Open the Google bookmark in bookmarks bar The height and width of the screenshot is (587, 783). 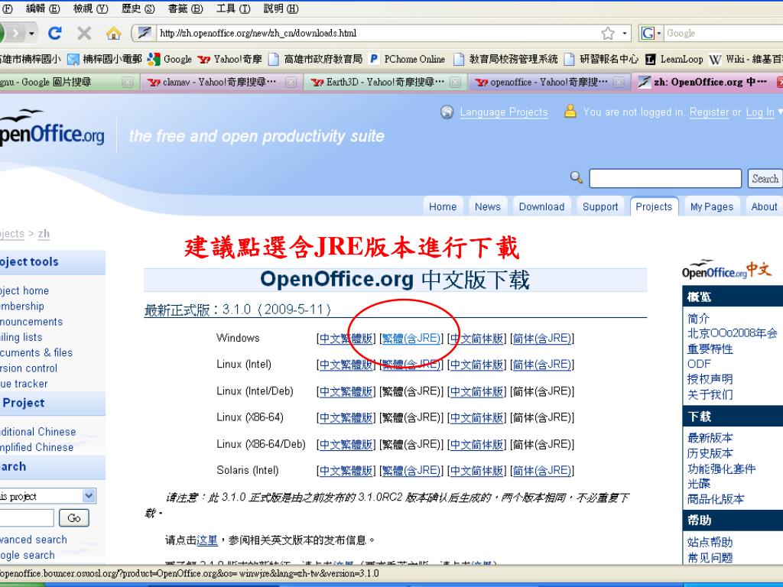point(169,59)
